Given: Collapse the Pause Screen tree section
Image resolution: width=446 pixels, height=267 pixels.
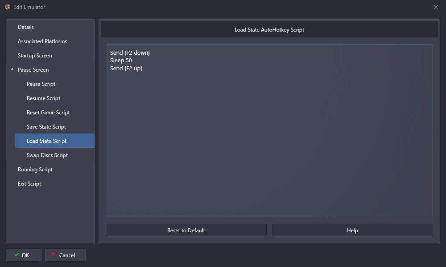Looking at the screenshot, I should click(12, 69).
